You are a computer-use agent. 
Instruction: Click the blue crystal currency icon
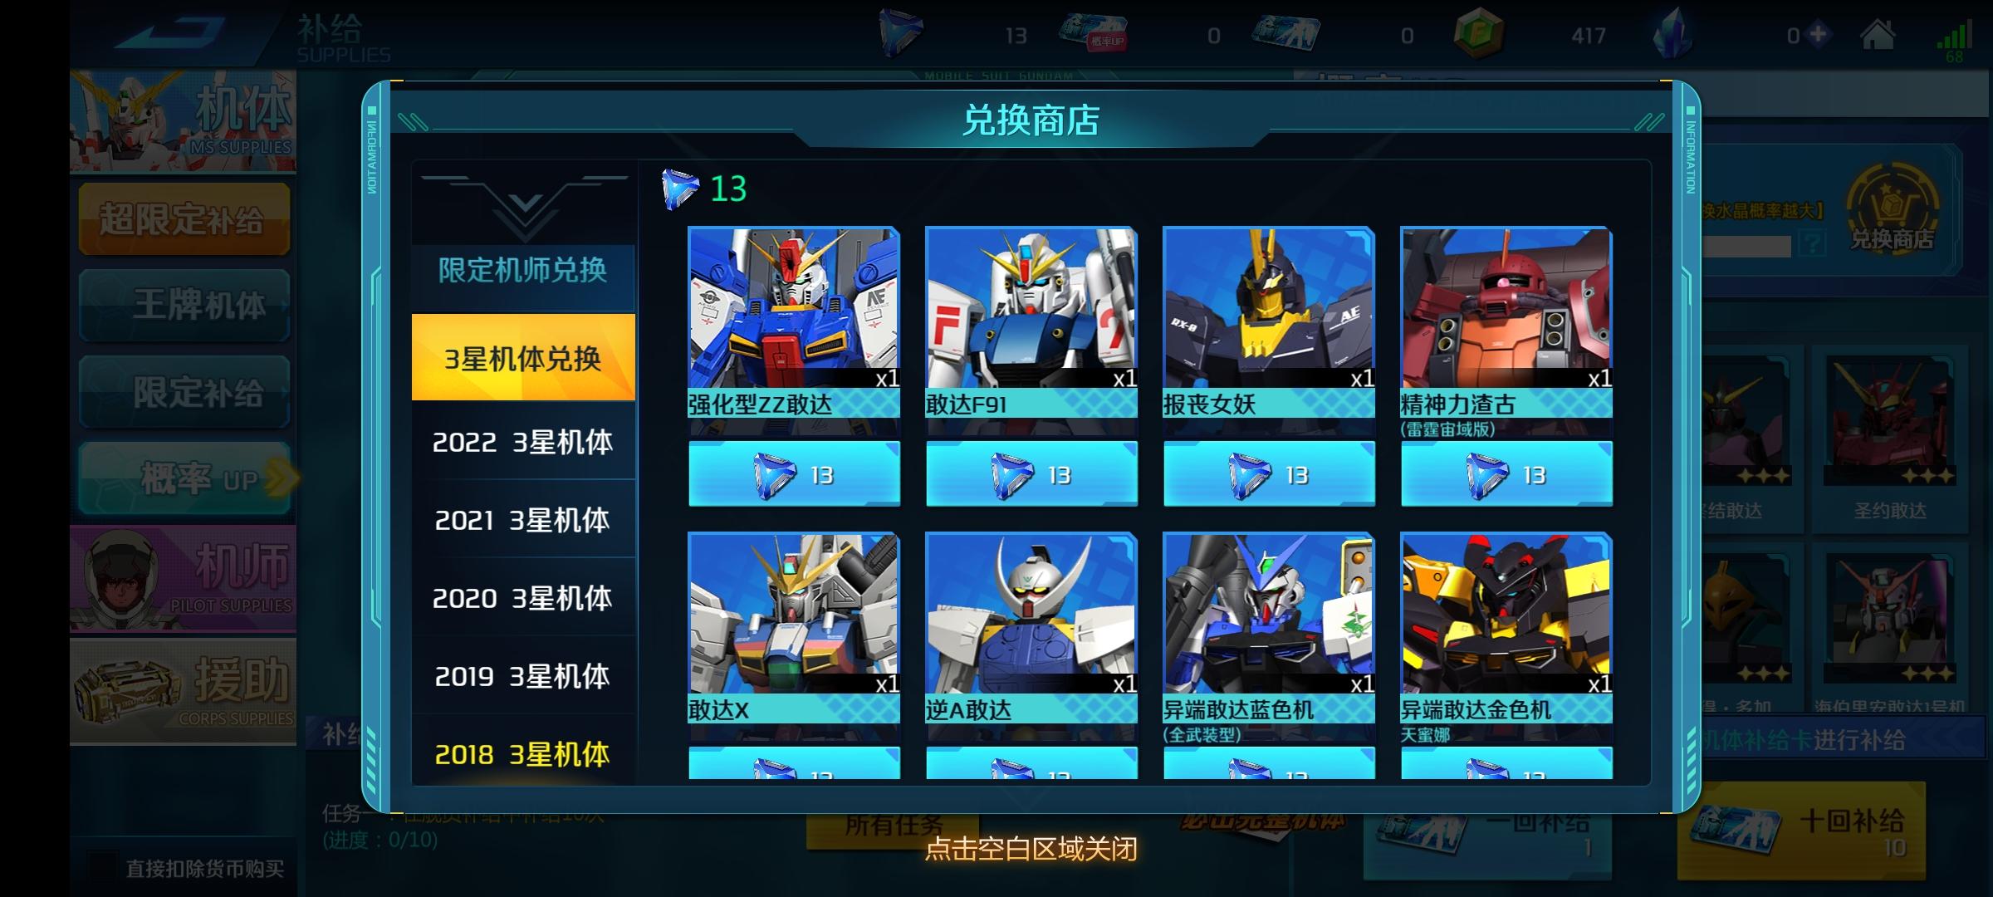pyautogui.click(x=1672, y=33)
